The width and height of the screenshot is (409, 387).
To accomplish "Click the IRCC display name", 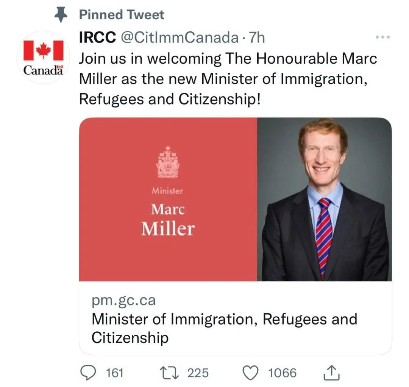I will [97, 37].
